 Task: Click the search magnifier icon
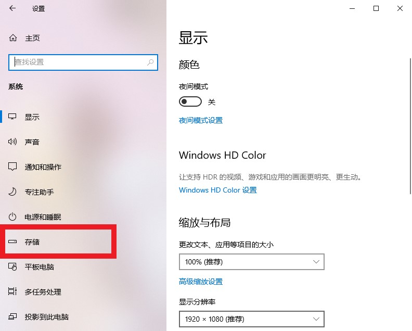[x=150, y=62]
